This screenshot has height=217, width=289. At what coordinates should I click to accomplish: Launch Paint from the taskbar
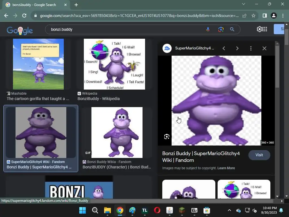click(x=132, y=210)
